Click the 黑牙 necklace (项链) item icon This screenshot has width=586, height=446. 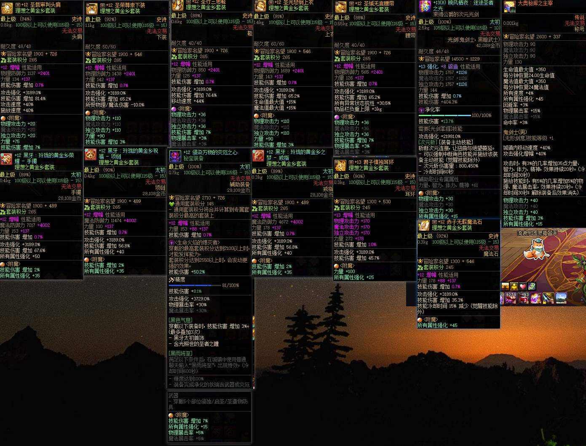(x=91, y=154)
